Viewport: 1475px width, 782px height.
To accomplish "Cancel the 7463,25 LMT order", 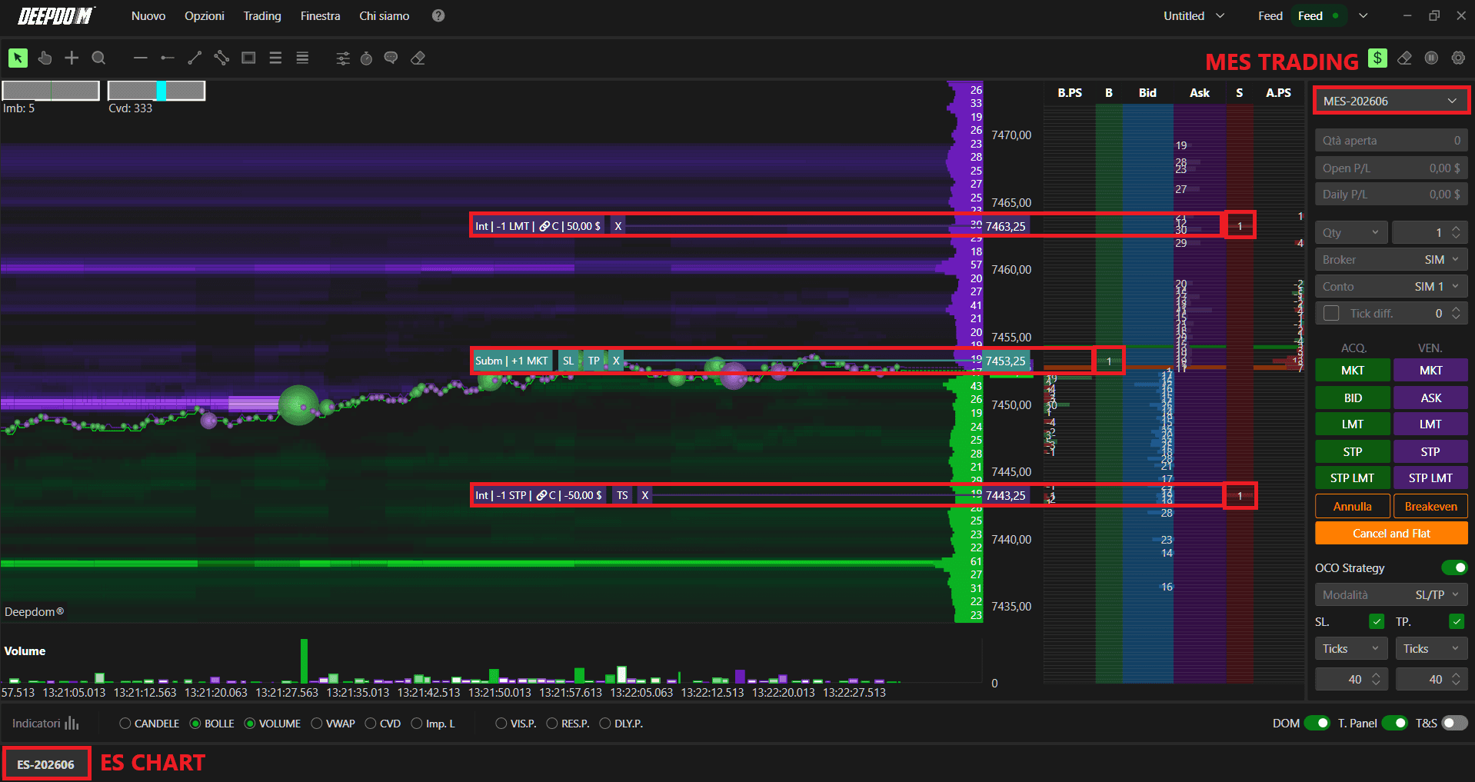I will point(618,226).
